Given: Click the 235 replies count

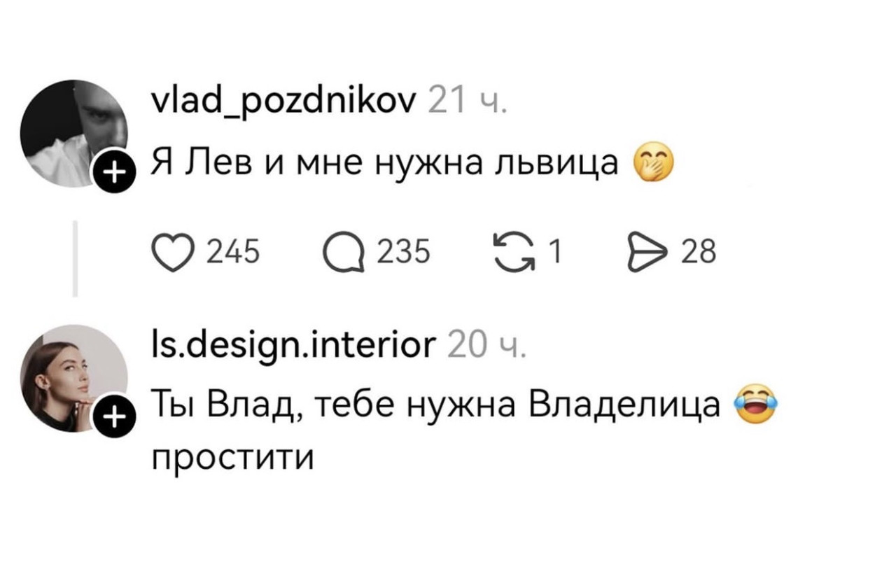Looking at the screenshot, I should 405,251.
